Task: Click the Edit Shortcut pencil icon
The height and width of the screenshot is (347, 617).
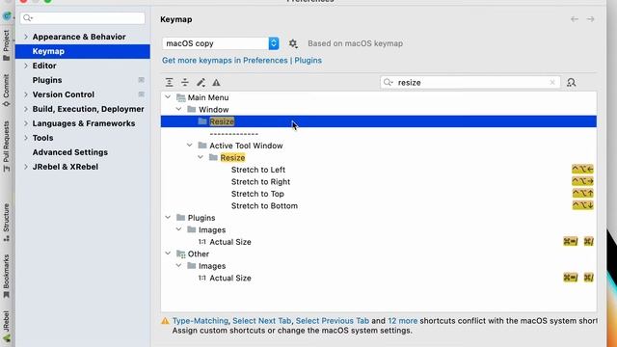Action: point(201,82)
